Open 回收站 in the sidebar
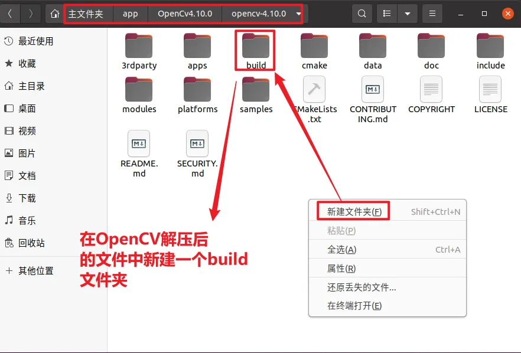 (x=53, y=243)
